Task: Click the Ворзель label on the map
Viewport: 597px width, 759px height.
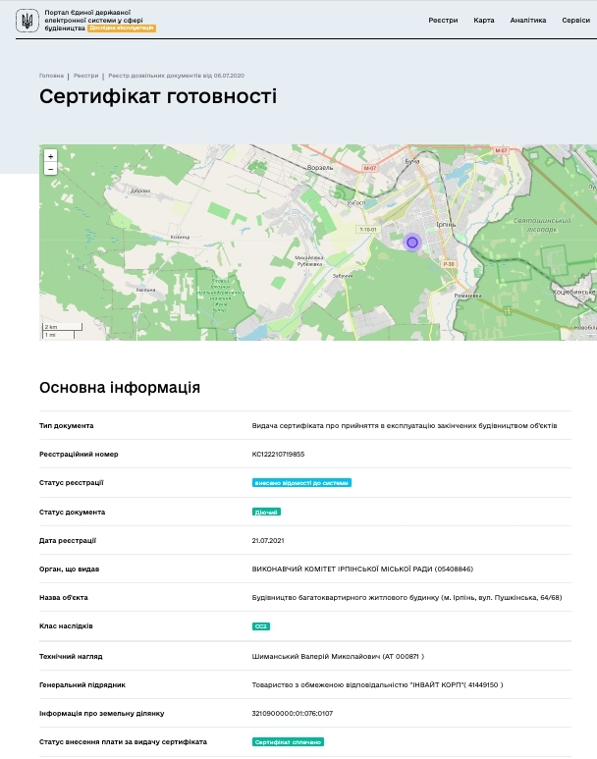Action: pos(320,168)
